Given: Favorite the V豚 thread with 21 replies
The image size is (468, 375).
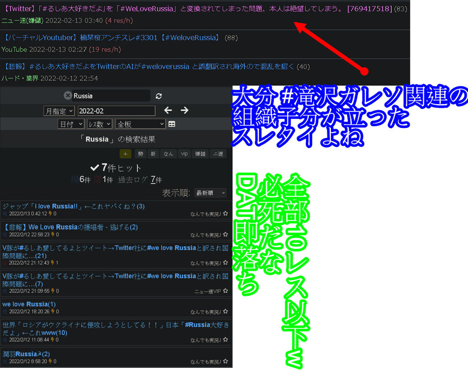Looking at the screenshot, I should pos(226,263).
